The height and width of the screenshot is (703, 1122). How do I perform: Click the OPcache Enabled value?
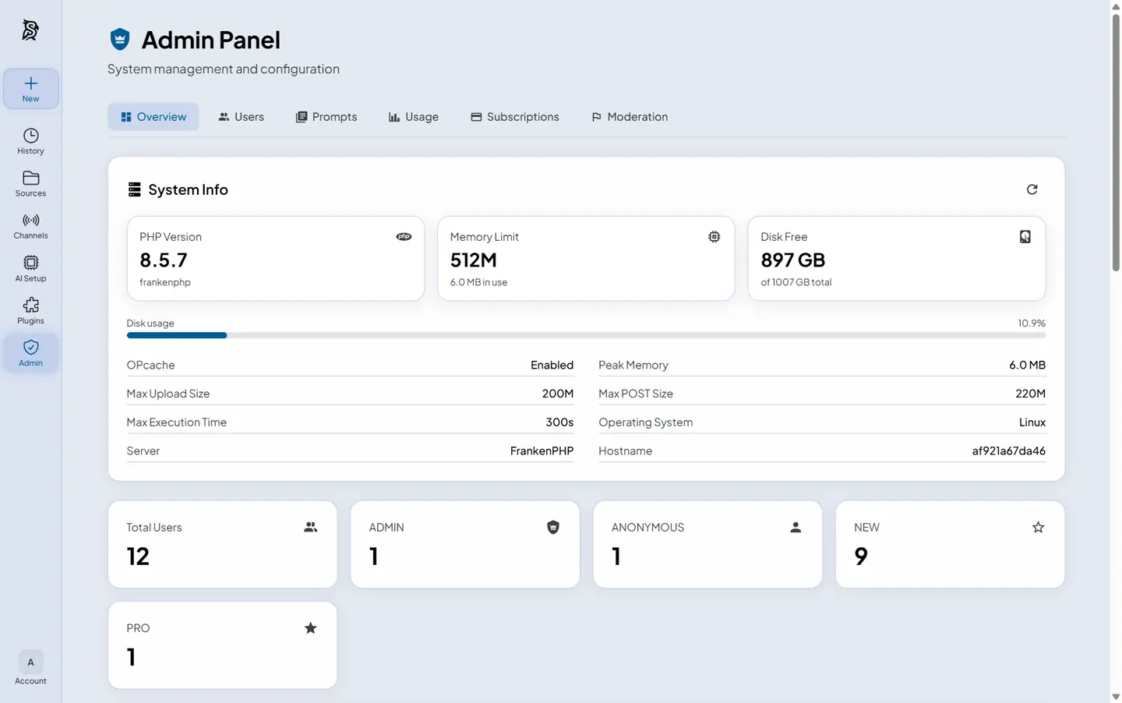coord(552,366)
